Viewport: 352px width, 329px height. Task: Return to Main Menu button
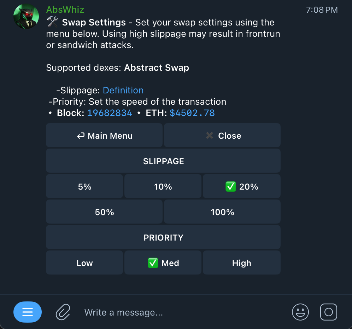pos(104,135)
